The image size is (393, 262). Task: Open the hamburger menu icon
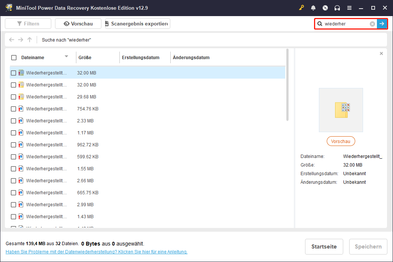[349, 8]
